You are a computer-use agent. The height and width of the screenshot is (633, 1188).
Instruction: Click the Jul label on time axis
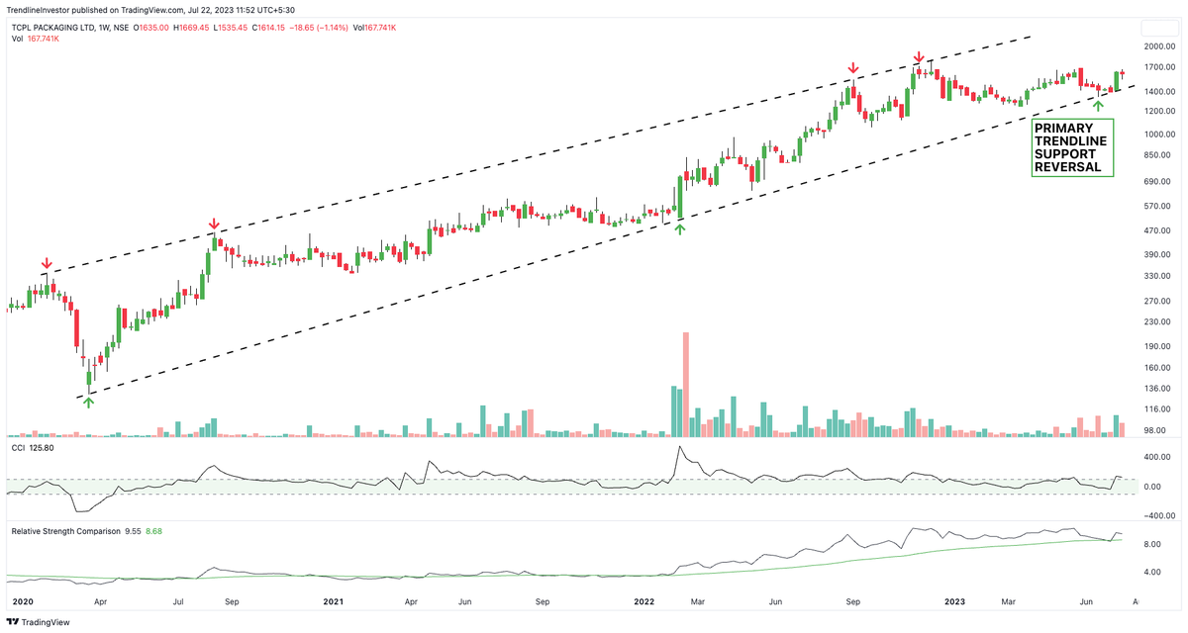[179, 600]
